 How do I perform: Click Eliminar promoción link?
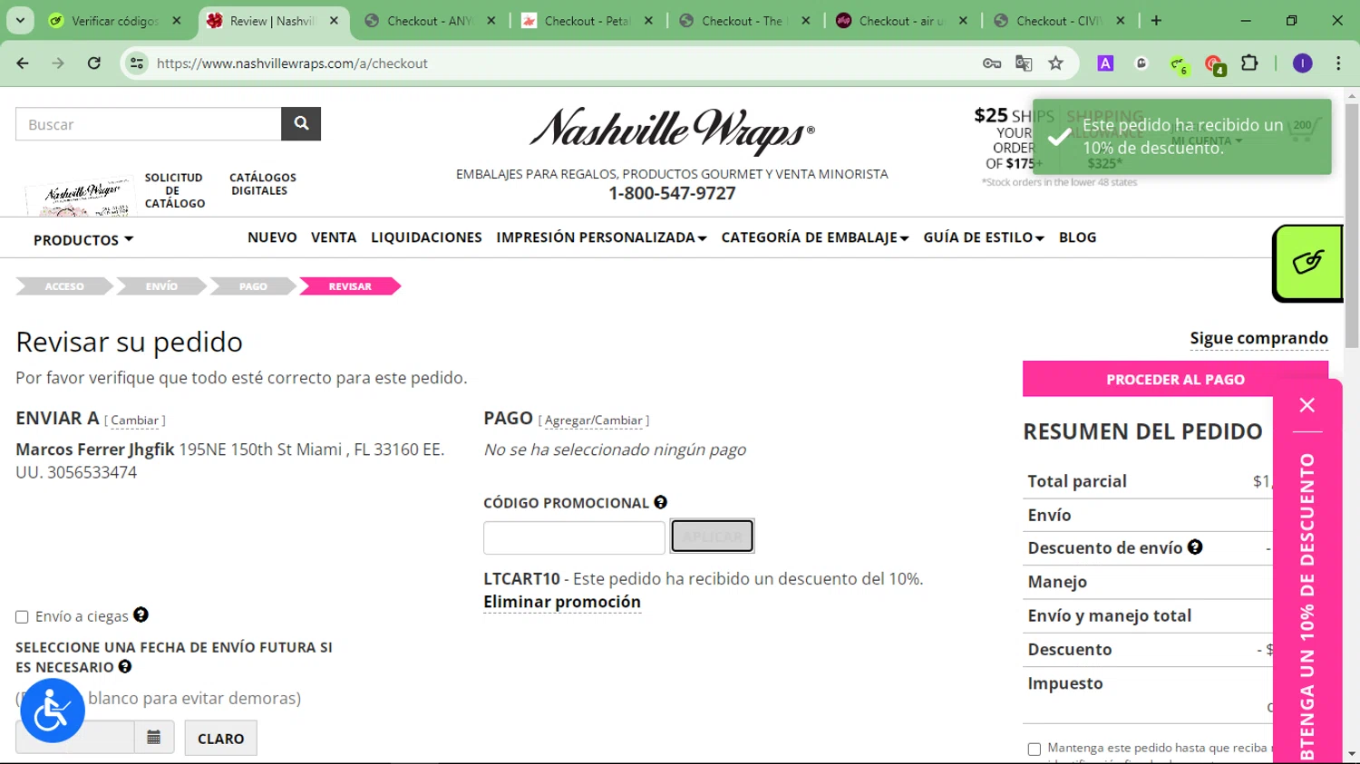pos(562,602)
